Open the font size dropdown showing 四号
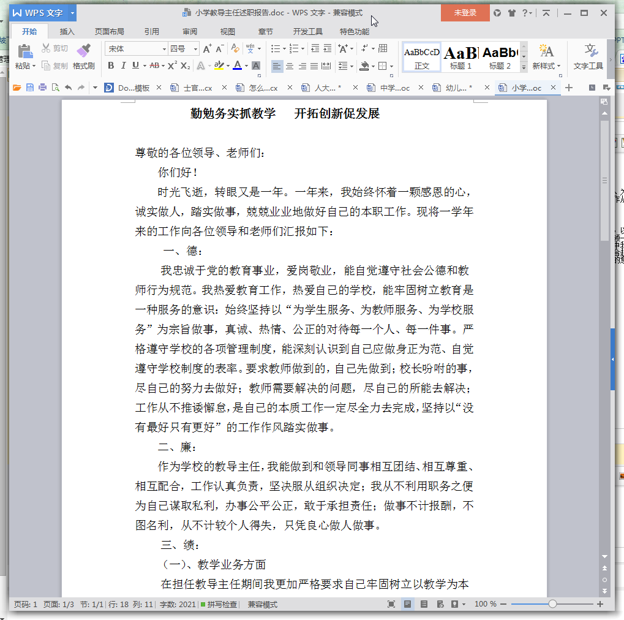Image resolution: width=624 pixels, height=620 pixels. tap(196, 49)
